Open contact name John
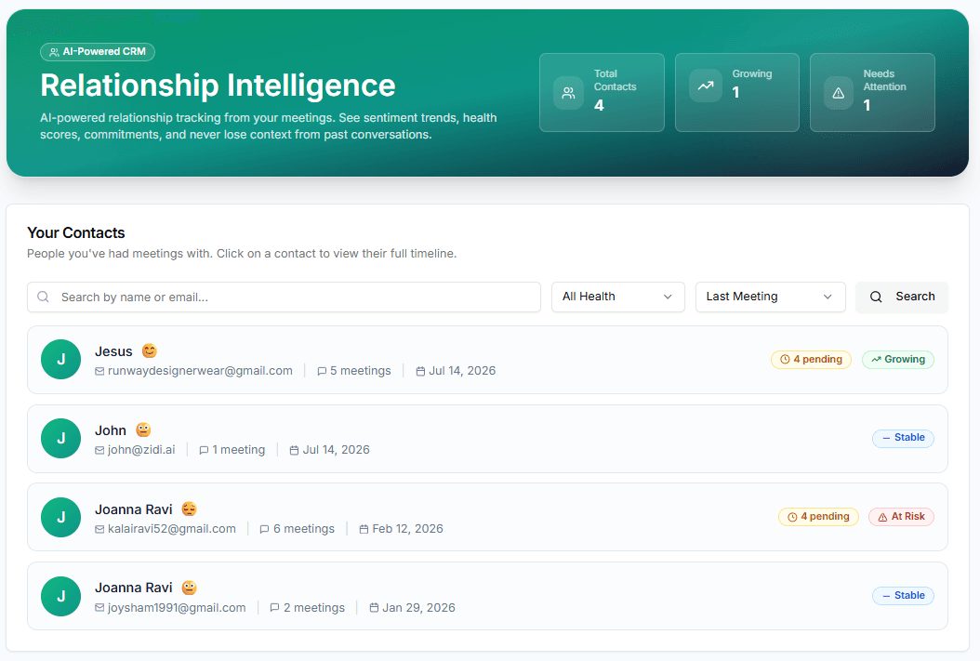 click(x=111, y=430)
